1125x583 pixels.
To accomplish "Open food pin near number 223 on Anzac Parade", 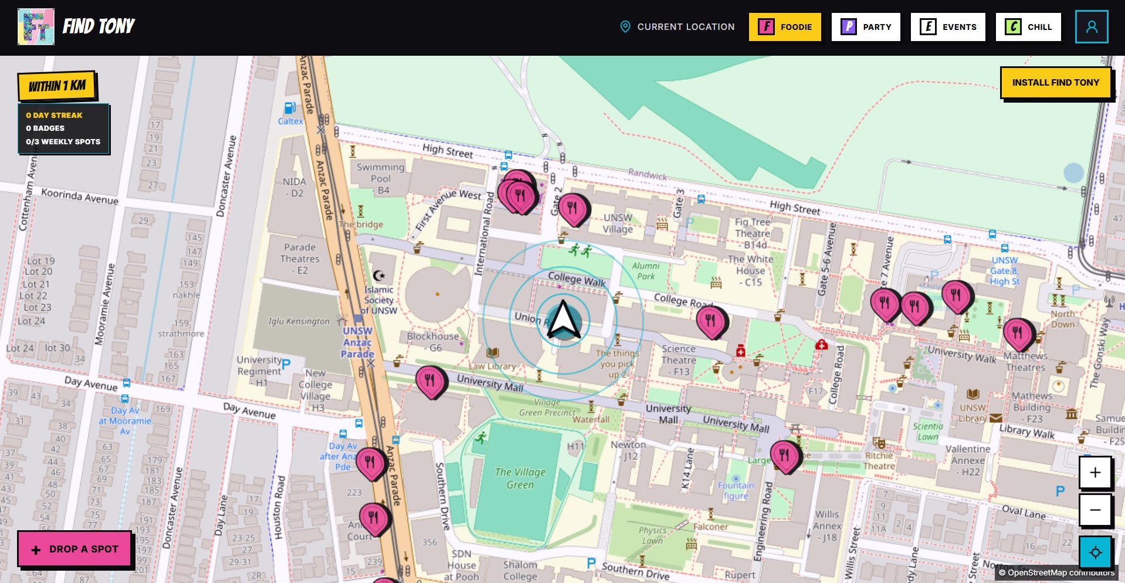I will [374, 519].
